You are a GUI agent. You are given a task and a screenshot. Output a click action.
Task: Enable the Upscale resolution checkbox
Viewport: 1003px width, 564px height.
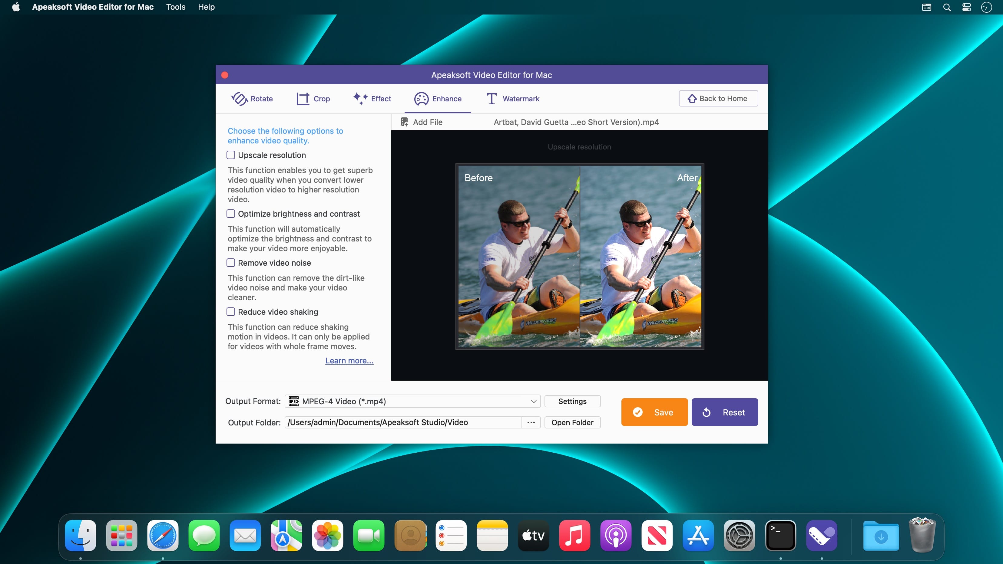tap(231, 155)
